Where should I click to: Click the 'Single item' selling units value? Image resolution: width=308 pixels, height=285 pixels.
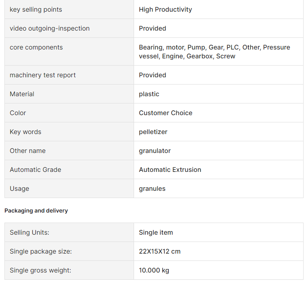156,233
